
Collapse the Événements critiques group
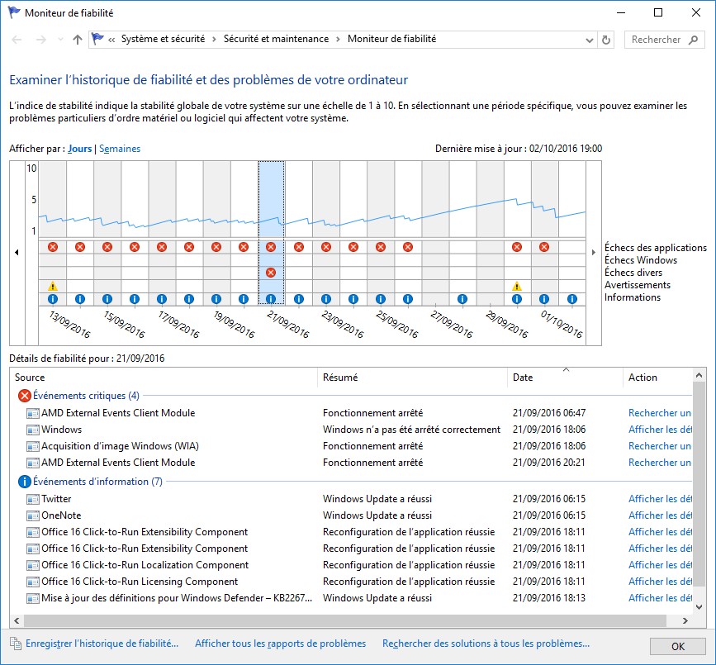86,396
